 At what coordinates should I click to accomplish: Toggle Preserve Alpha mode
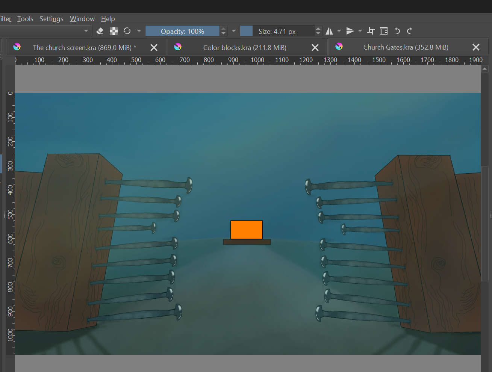114,31
